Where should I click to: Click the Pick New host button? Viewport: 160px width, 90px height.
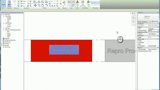(x=89, y=3)
